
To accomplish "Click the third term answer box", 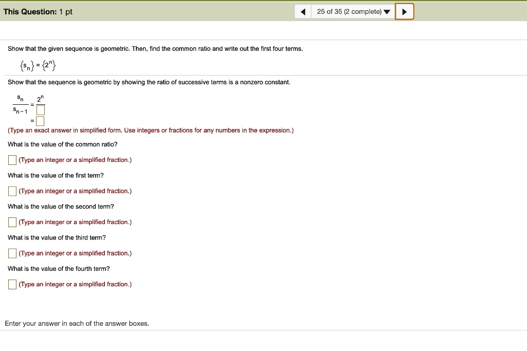I will [12, 253].
